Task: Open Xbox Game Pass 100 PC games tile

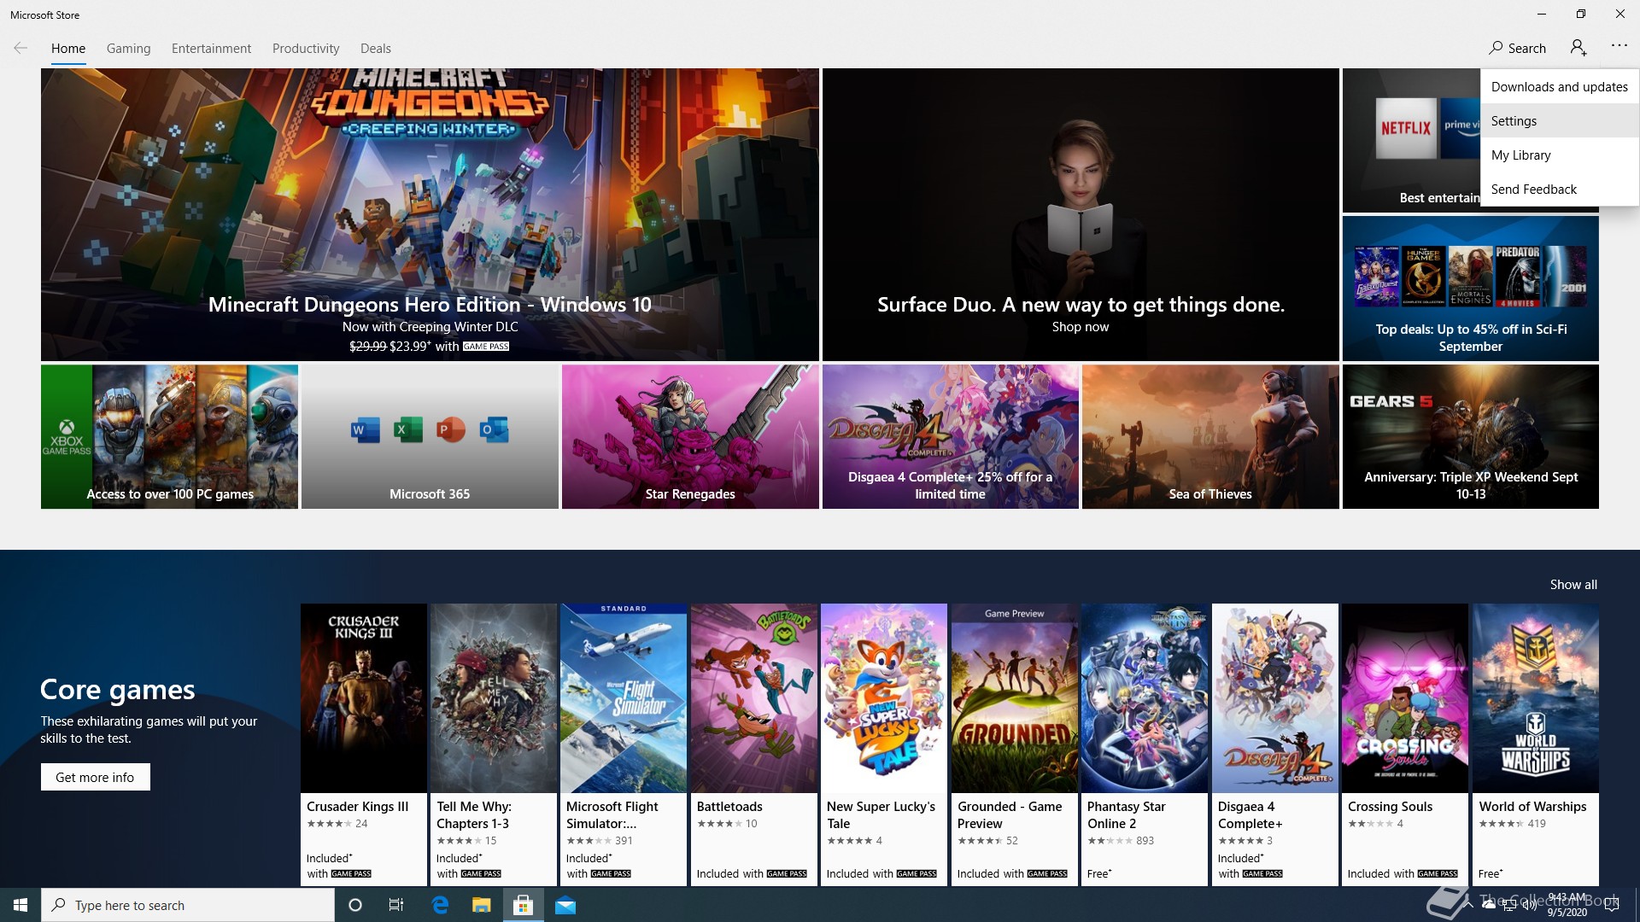Action: [x=169, y=437]
